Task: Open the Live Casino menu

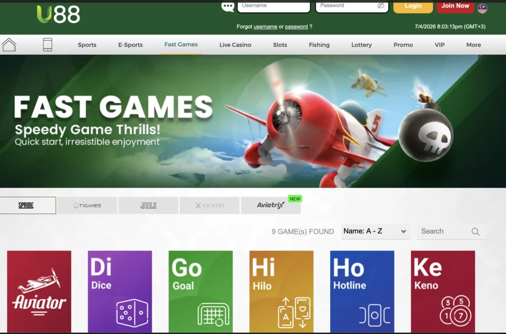Action: tap(235, 45)
